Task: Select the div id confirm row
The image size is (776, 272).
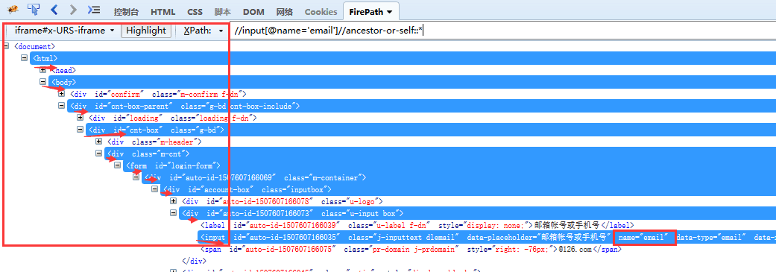Action: pyautogui.click(x=158, y=94)
